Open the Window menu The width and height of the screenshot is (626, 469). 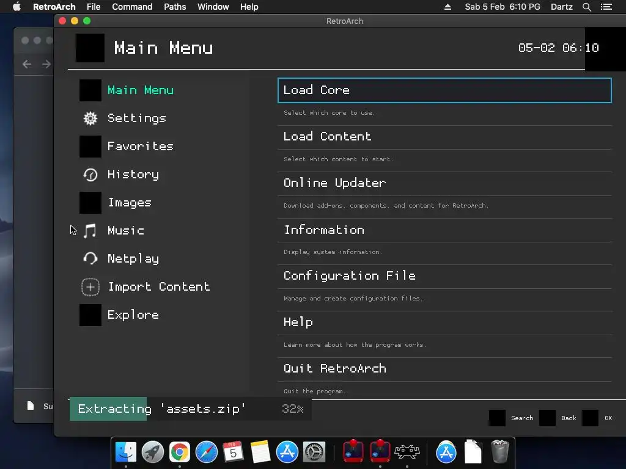point(213,7)
